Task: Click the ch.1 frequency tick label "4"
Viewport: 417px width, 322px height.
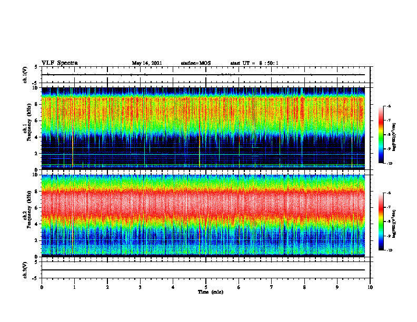Action: [37, 137]
